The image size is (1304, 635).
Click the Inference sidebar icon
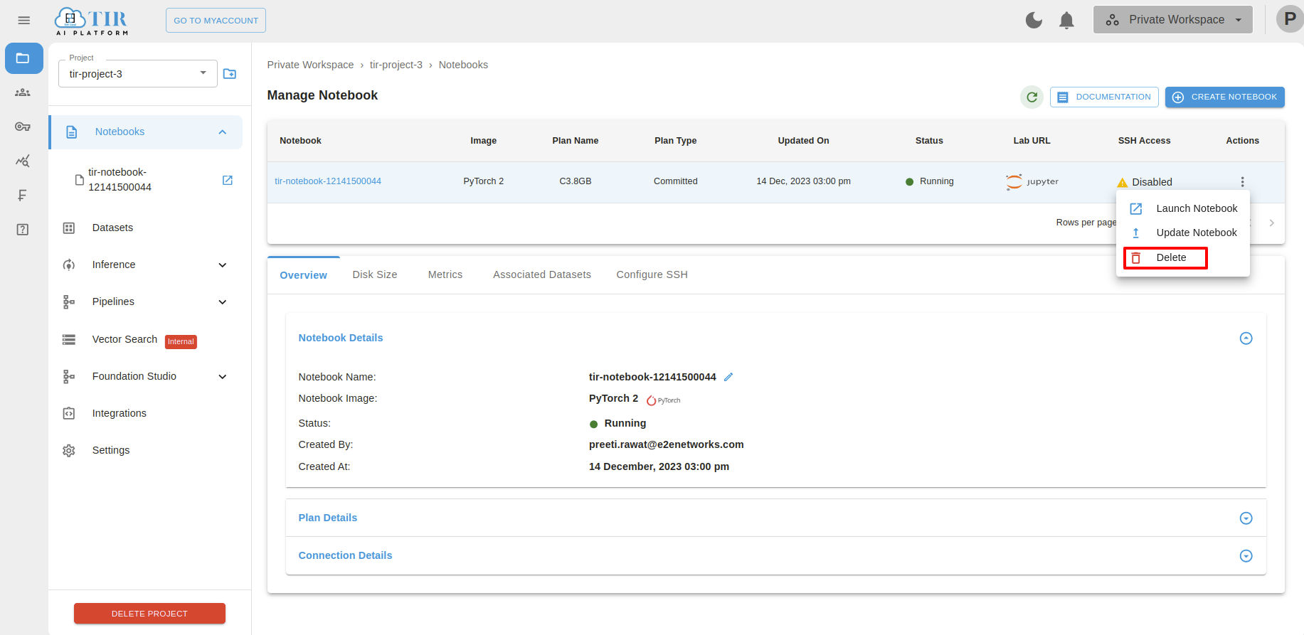click(x=69, y=265)
